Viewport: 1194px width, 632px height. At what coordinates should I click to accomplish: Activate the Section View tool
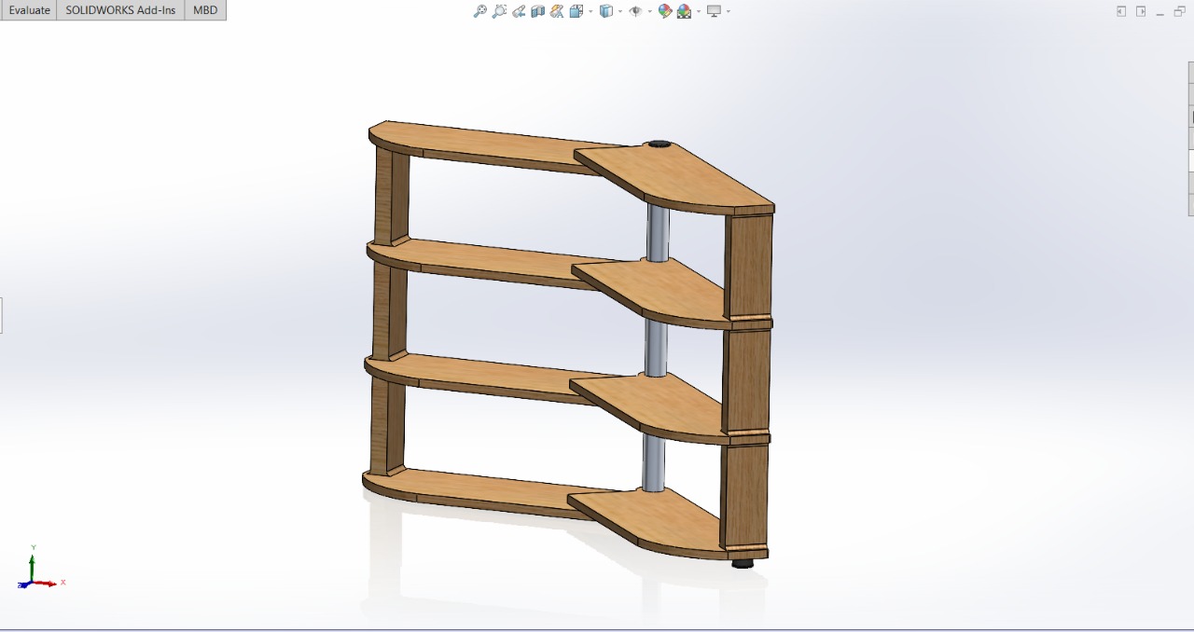pyautogui.click(x=538, y=11)
